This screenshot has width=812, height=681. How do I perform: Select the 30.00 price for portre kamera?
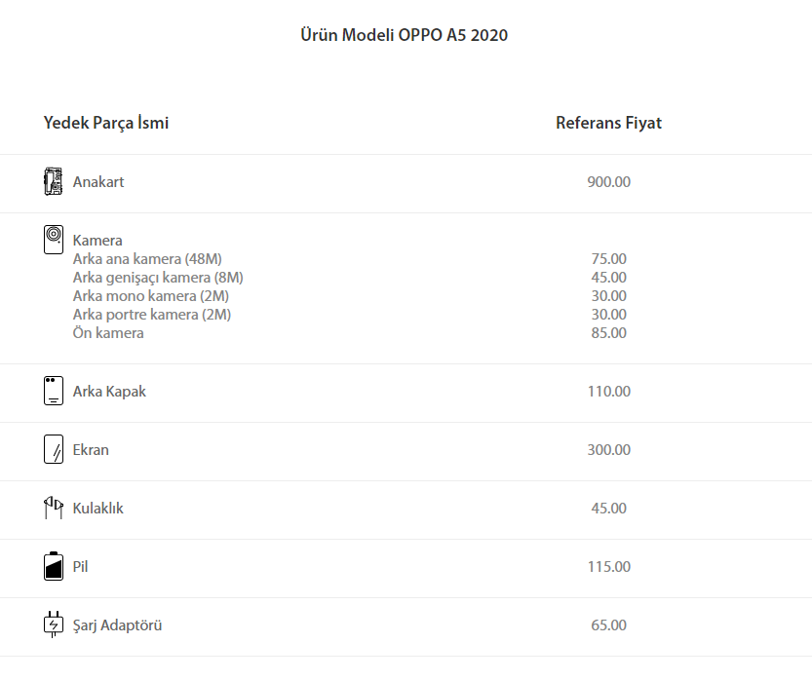click(608, 315)
